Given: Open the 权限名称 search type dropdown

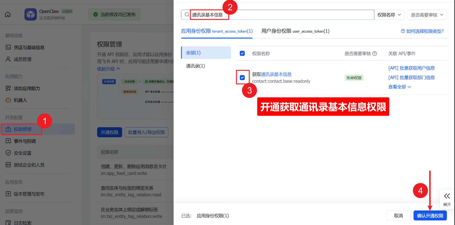Looking at the screenshot, I should coord(389,15).
